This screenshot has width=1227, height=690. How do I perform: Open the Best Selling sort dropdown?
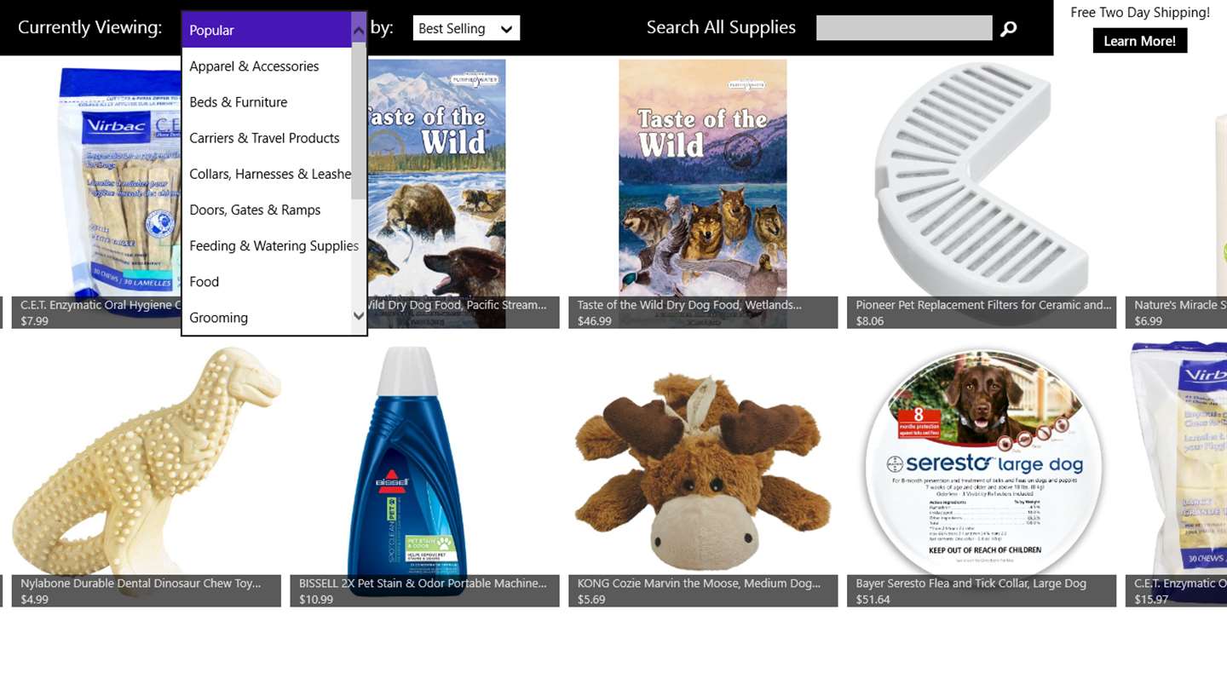tap(466, 28)
